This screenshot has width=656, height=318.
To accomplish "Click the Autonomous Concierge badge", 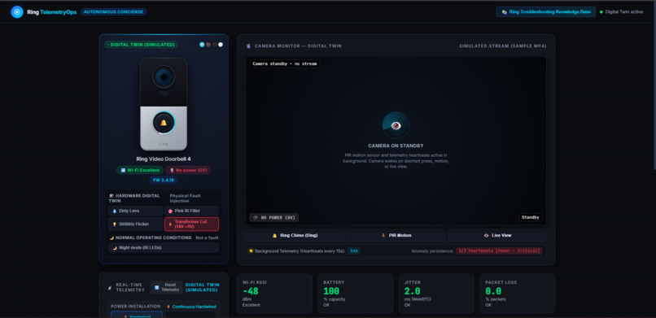I will coord(113,11).
